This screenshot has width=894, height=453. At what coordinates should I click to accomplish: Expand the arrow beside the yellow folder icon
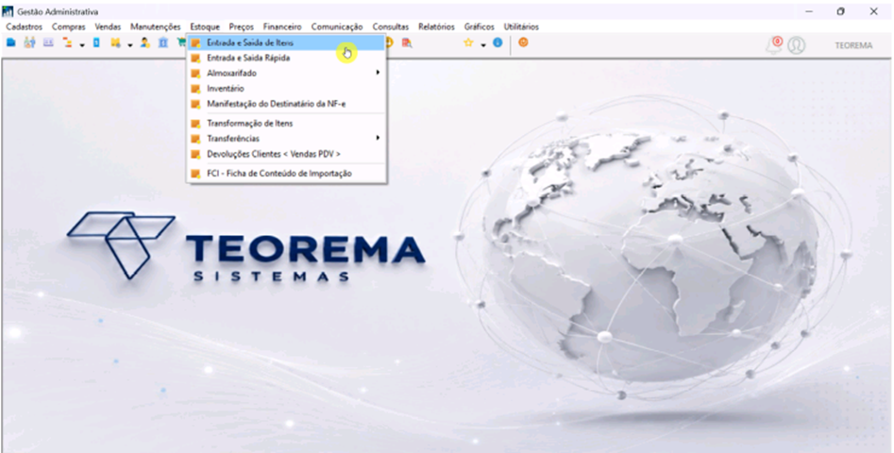tap(129, 44)
